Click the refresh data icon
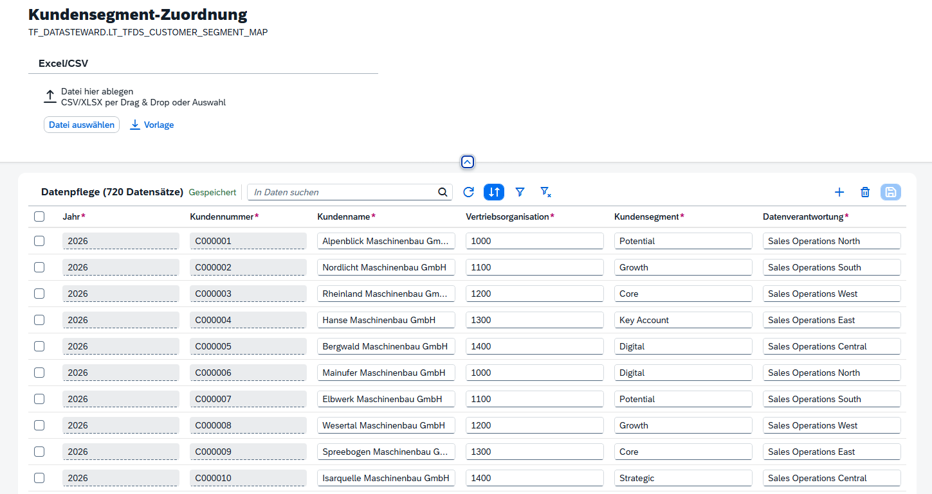 [x=468, y=192]
